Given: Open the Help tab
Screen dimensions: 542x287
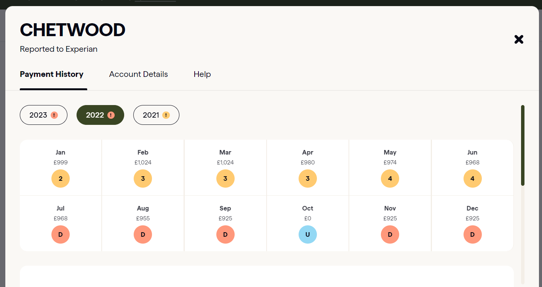Looking at the screenshot, I should pos(202,74).
